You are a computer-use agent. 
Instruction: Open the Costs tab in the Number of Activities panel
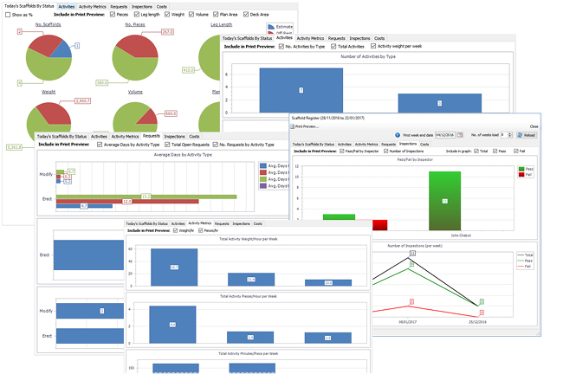379,38
